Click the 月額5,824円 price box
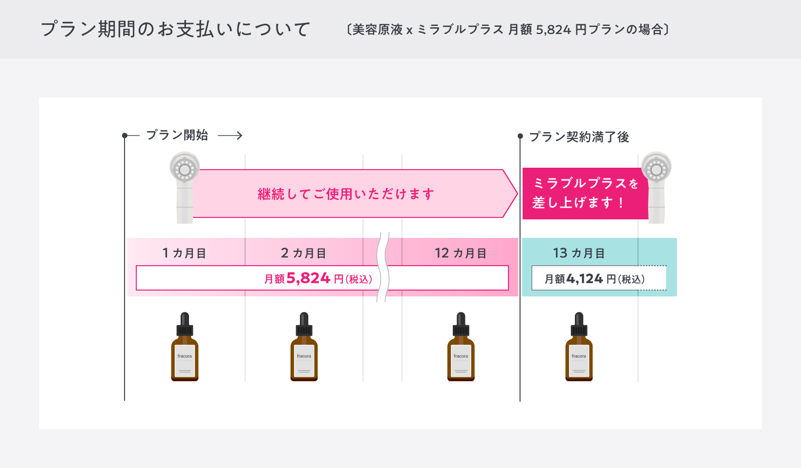The height and width of the screenshot is (468, 801). (322, 278)
